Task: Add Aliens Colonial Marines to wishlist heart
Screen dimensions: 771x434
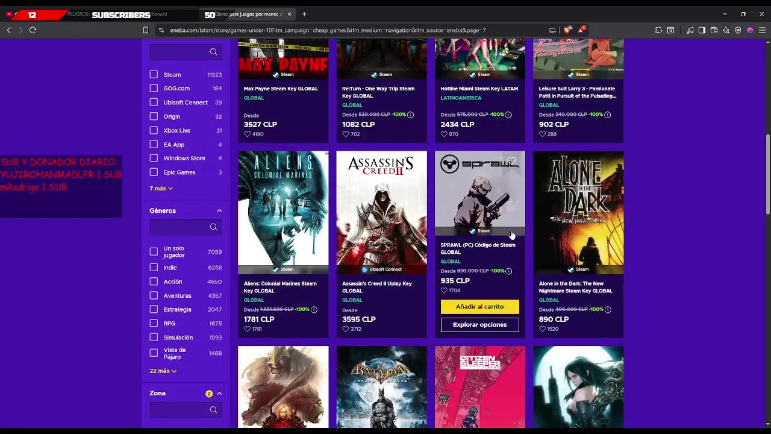Action: click(247, 329)
